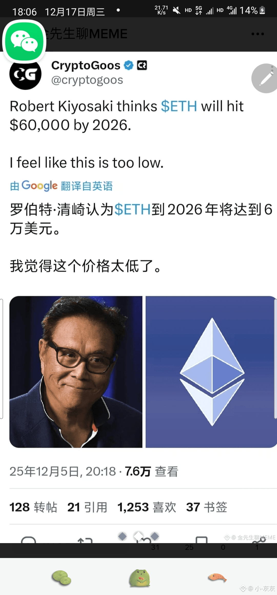Open the 128 reposts (转帖) list
This screenshot has width=277, height=595.
point(33,507)
